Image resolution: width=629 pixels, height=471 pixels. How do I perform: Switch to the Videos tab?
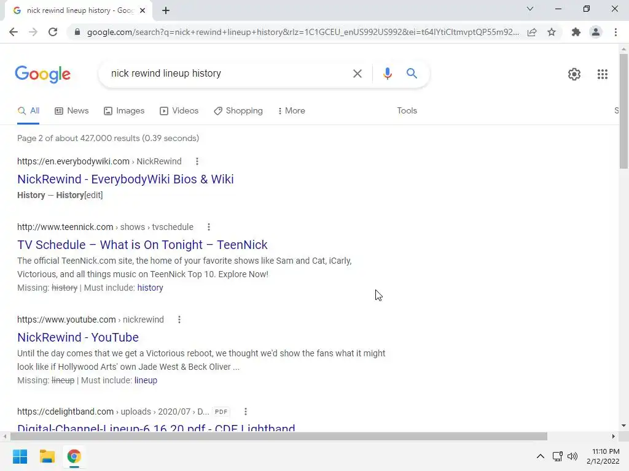[179, 111]
